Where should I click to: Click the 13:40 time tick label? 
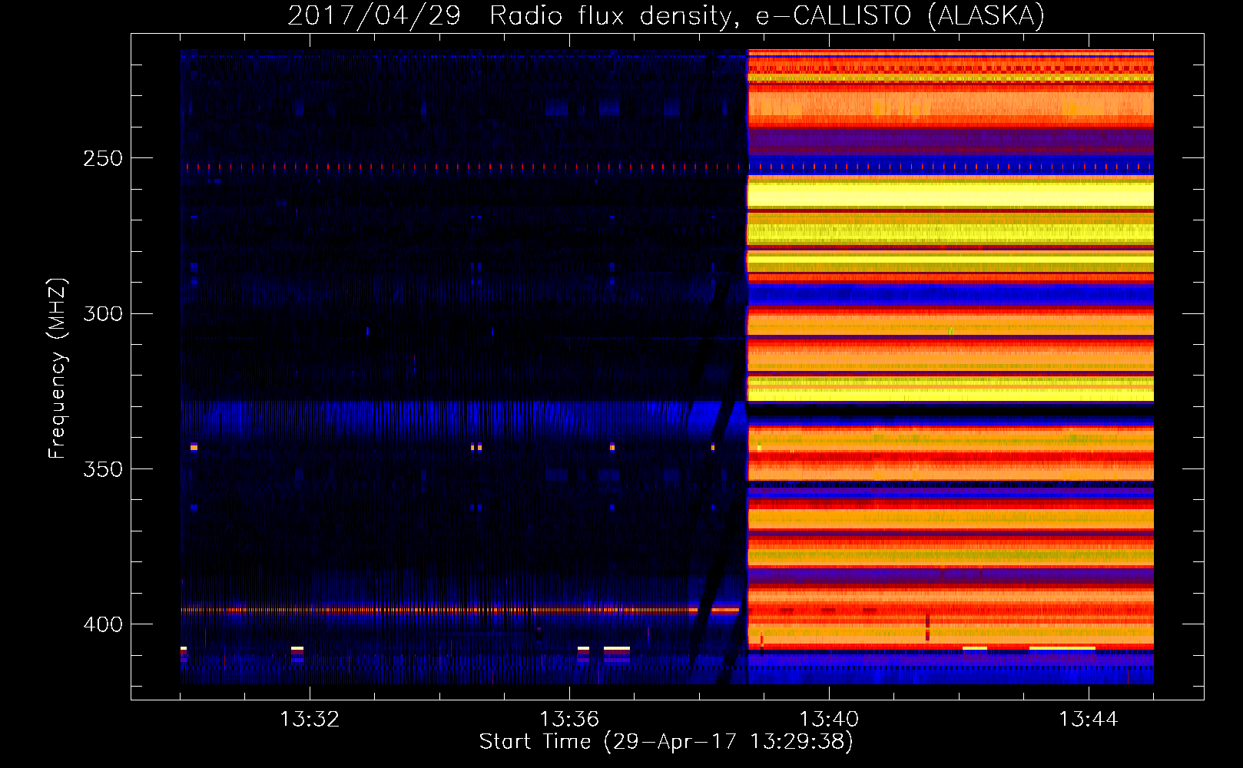coord(829,720)
